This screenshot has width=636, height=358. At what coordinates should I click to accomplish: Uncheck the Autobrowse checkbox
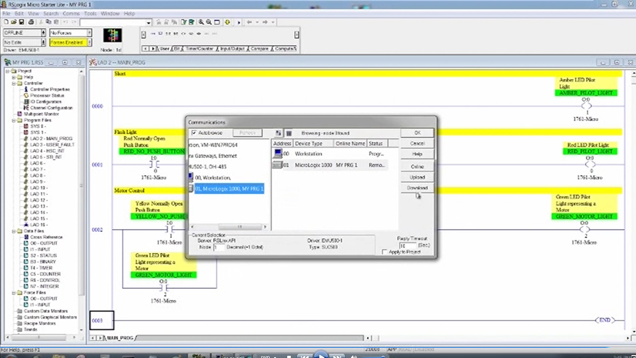point(194,133)
